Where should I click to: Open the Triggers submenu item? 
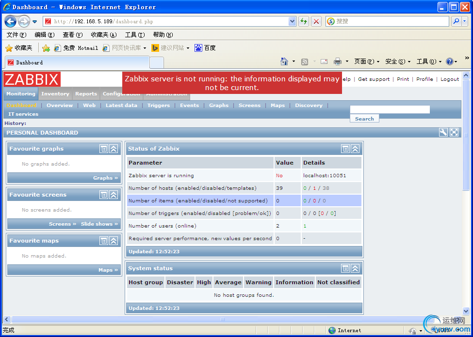click(158, 106)
